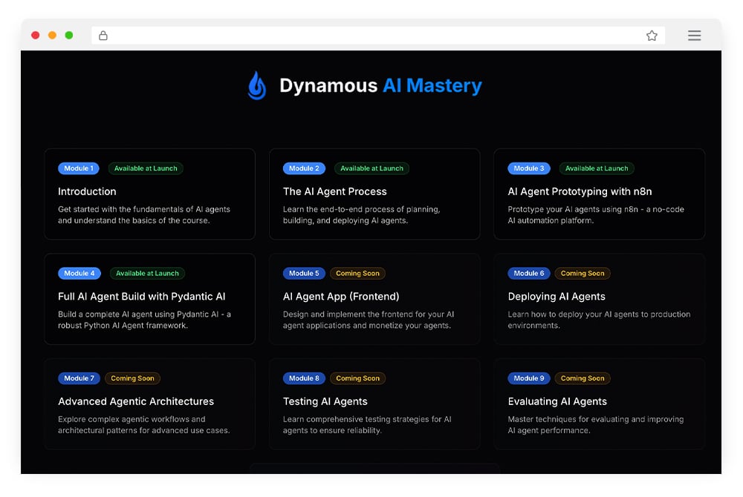Viewport: 743px width, 497px height.
Task: Click description 'Design and implement the frontend'
Action: point(369,320)
